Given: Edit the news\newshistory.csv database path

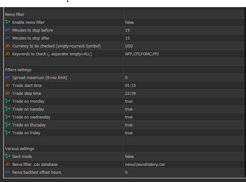Looking at the screenshot, I should point(145,165).
